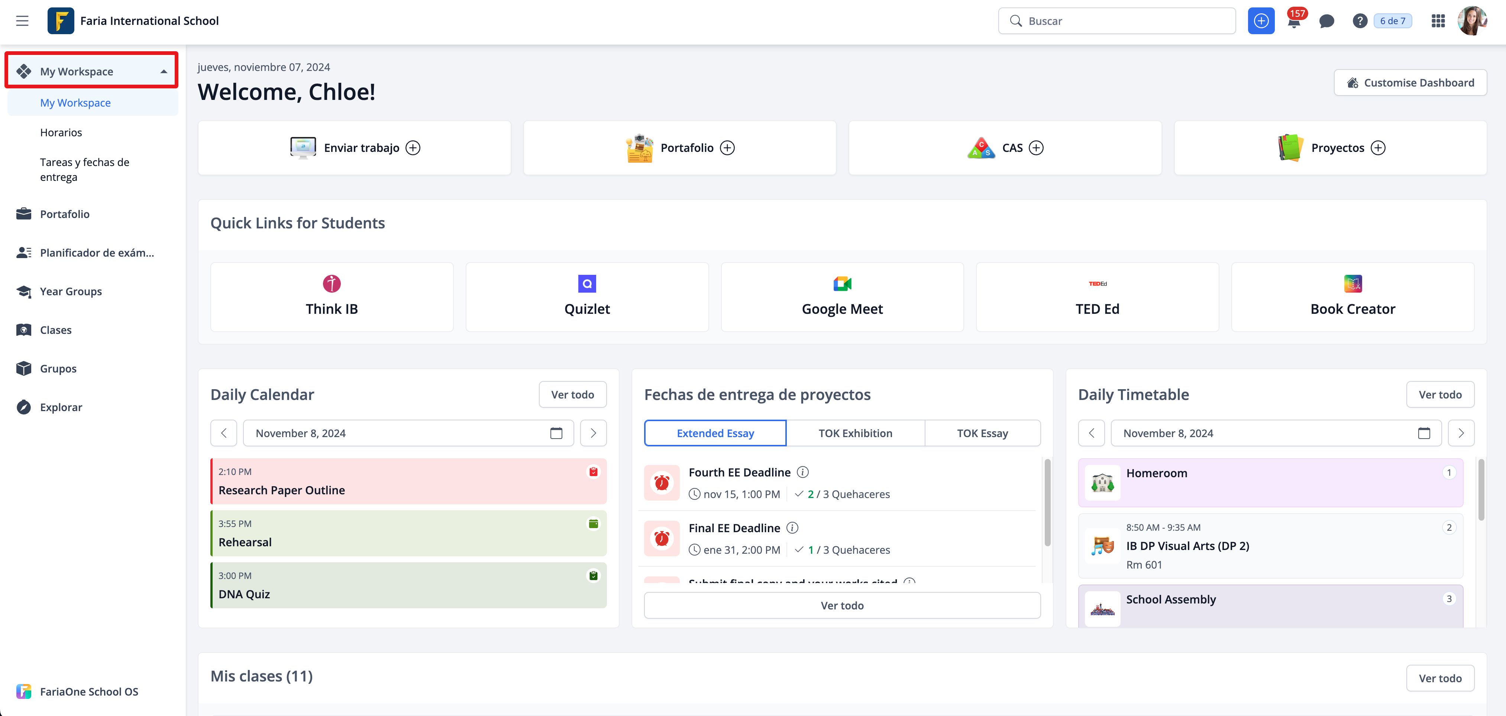Click the help question mark icon
1506x716 pixels.
point(1360,21)
